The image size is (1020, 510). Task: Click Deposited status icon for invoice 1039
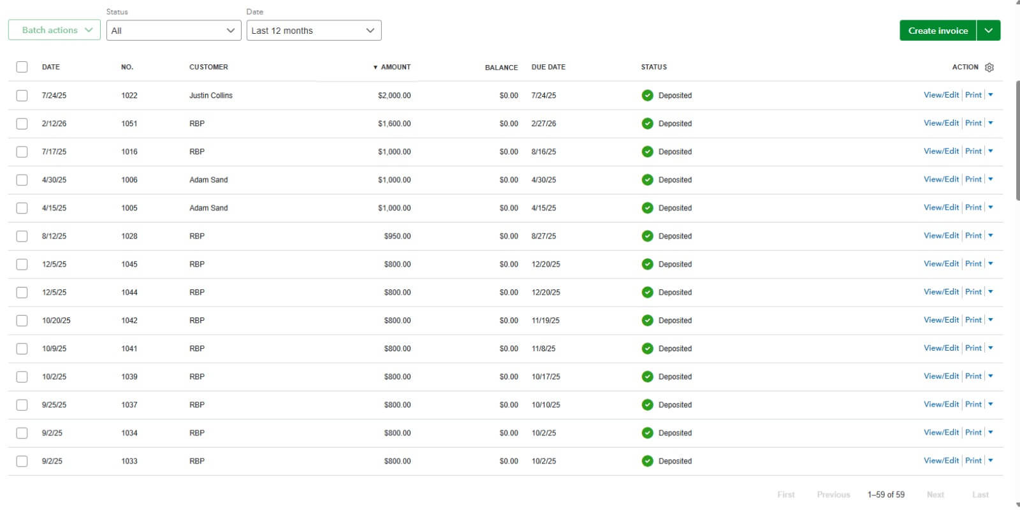pos(647,376)
